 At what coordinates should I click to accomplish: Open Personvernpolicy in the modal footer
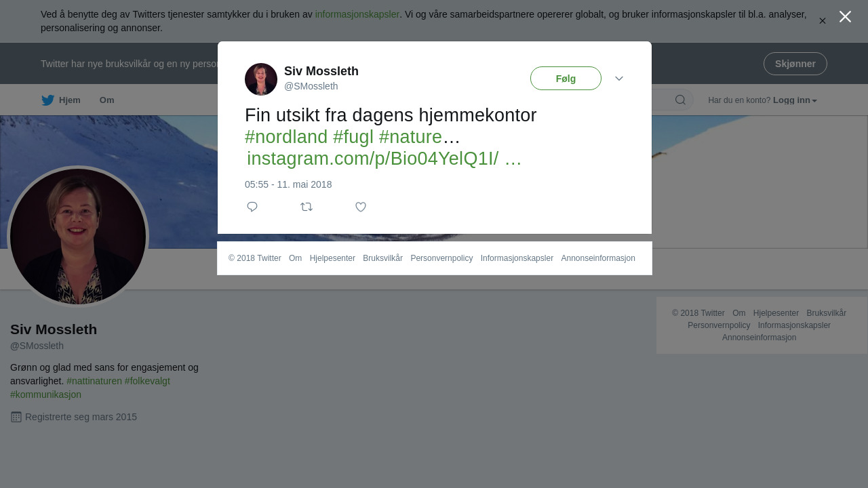tap(441, 258)
